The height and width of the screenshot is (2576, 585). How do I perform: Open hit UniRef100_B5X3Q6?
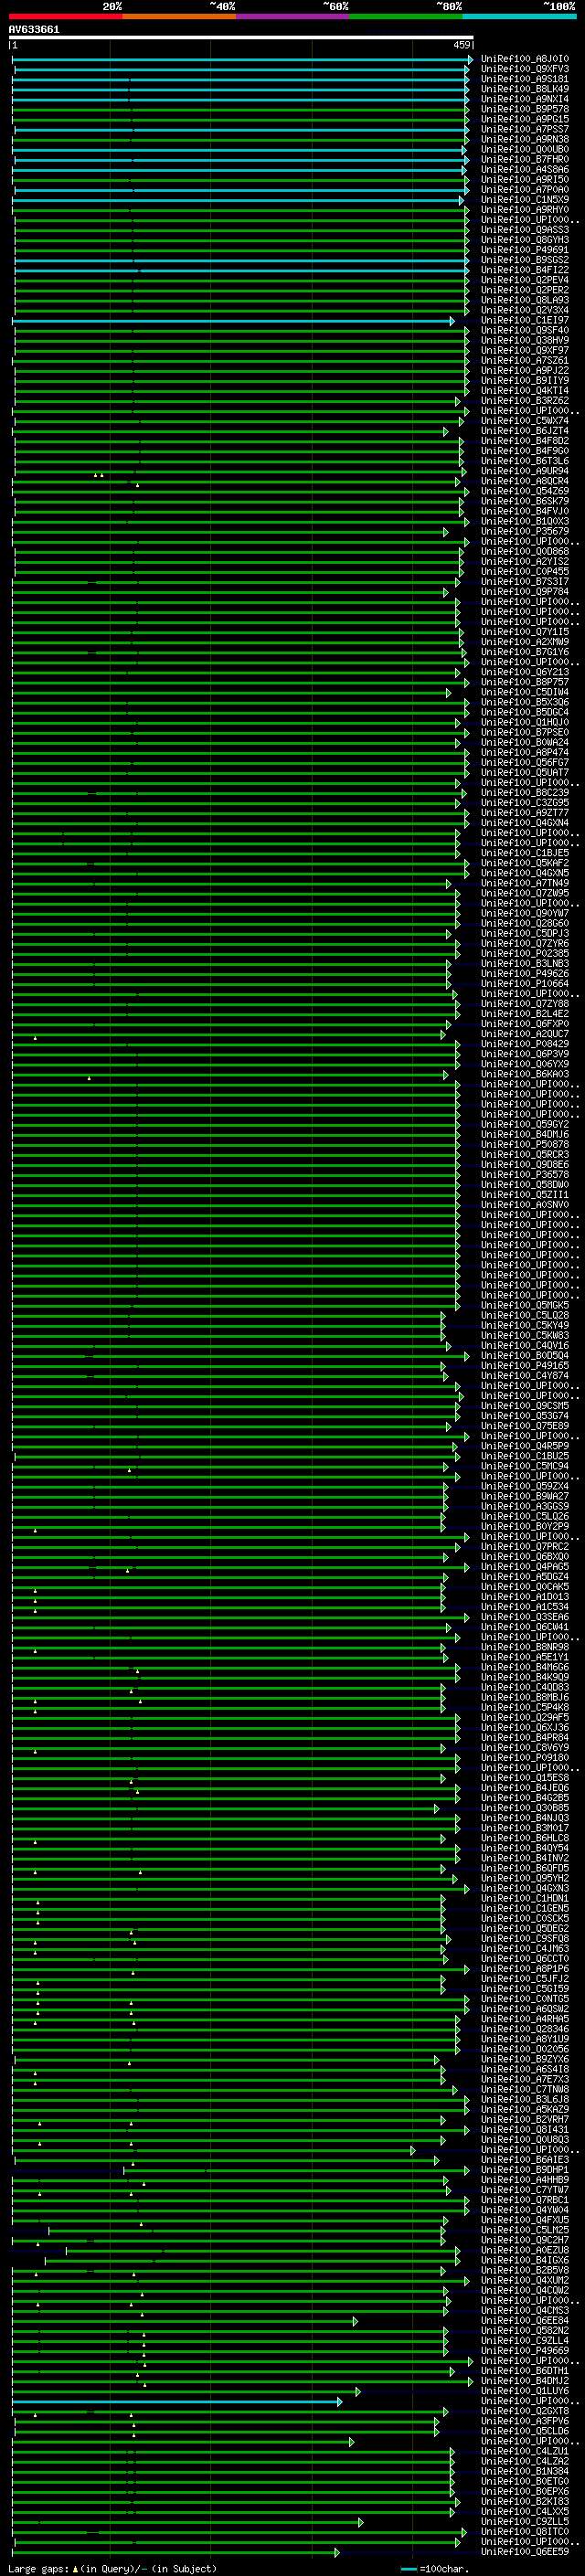tap(525, 702)
